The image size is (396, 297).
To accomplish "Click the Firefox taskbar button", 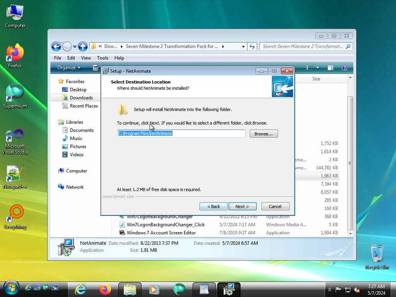I will click(105, 289).
